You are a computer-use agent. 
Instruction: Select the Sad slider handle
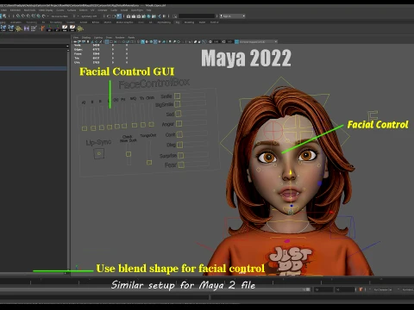179,114
